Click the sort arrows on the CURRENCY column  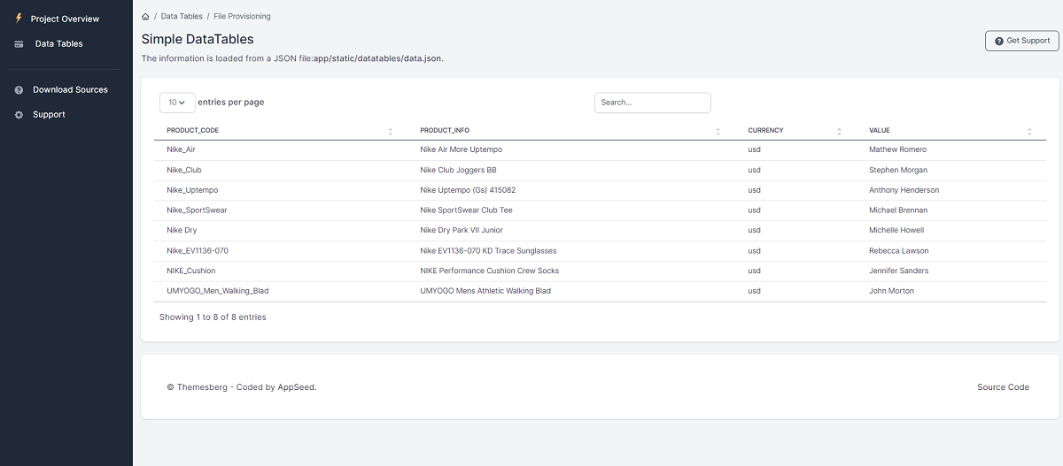839,131
